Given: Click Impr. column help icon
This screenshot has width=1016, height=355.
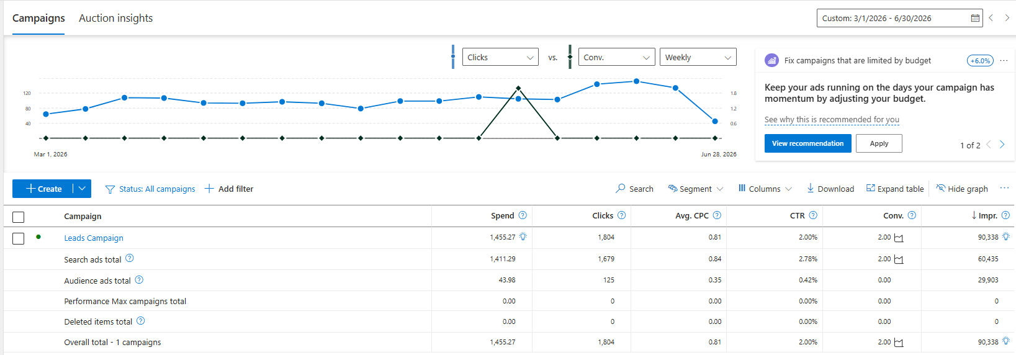Looking at the screenshot, I should point(1005,215).
